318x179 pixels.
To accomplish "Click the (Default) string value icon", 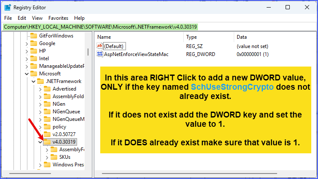I will click(x=100, y=46).
